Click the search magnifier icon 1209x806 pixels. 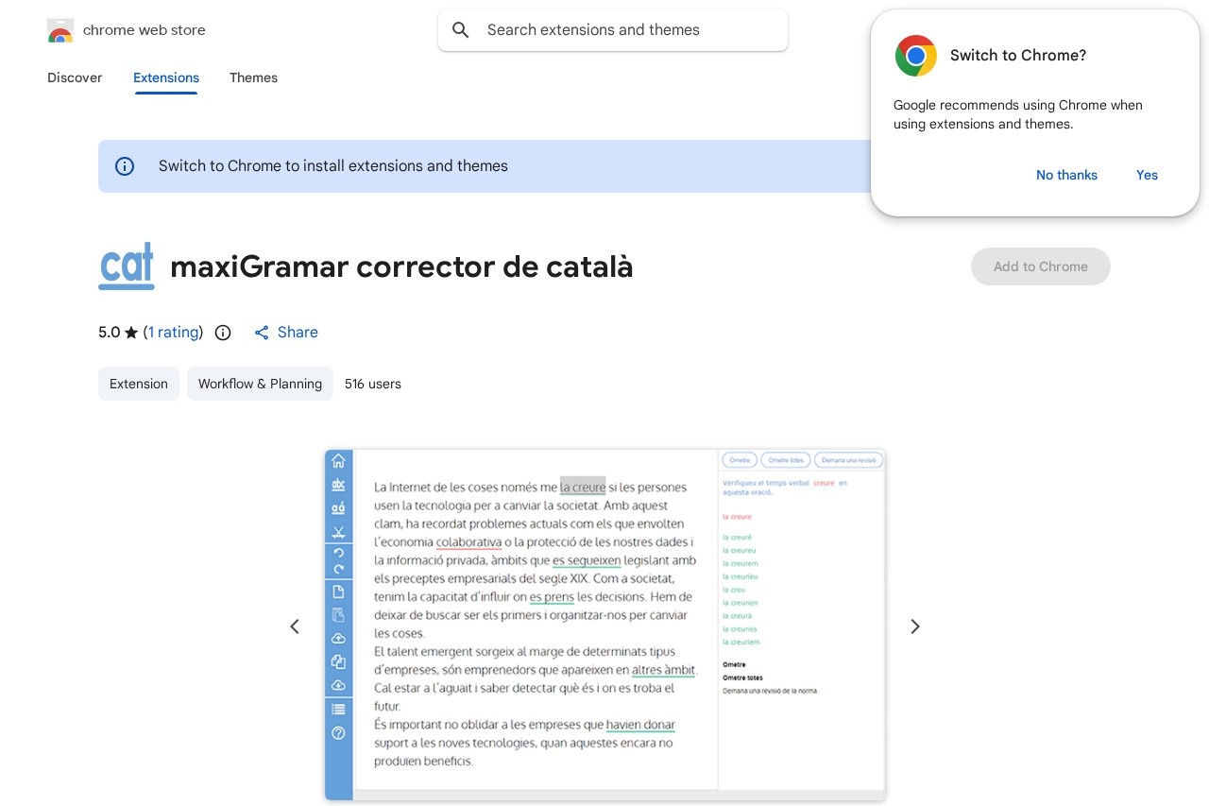tap(461, 29)
